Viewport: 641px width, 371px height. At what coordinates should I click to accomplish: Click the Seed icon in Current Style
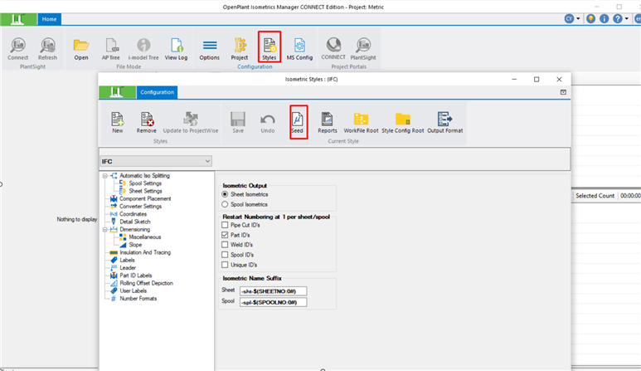pyautogui.click(x=298, y=121)
